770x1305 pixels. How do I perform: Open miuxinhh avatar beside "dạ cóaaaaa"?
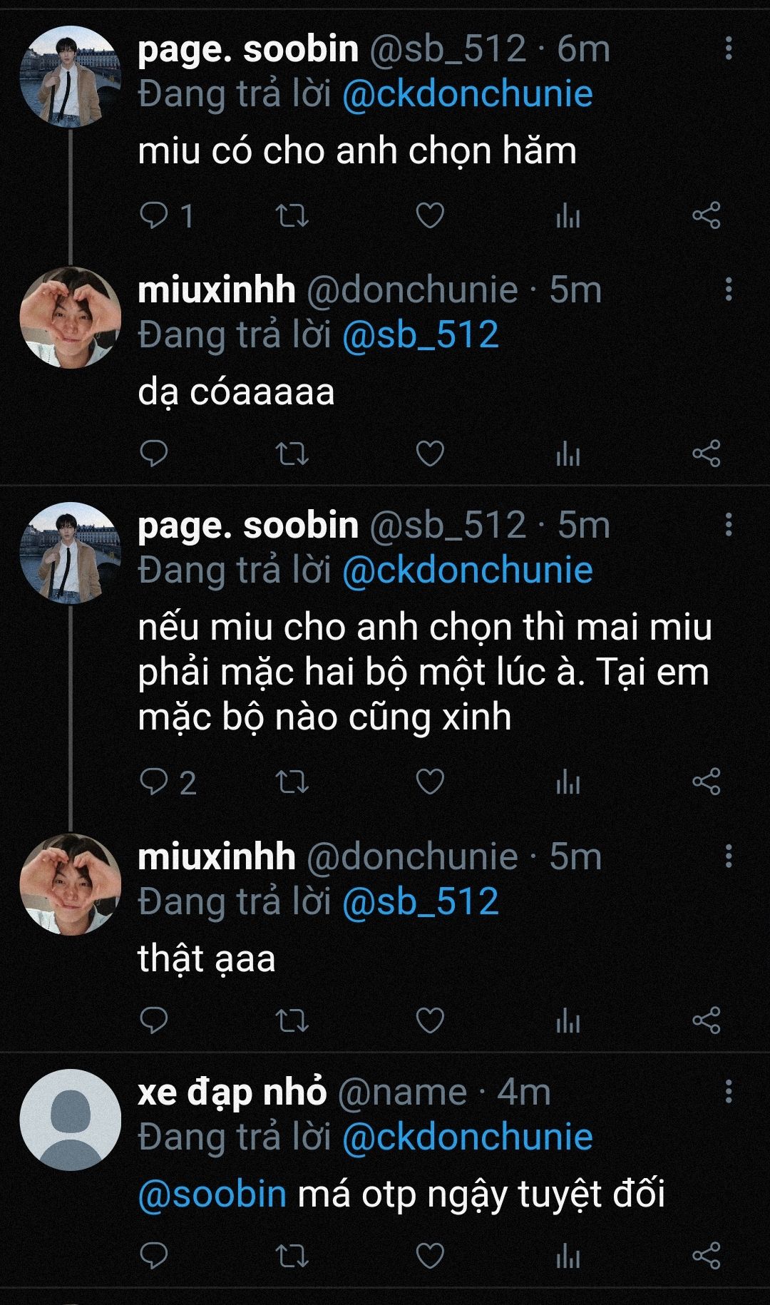tap(70, 317)
